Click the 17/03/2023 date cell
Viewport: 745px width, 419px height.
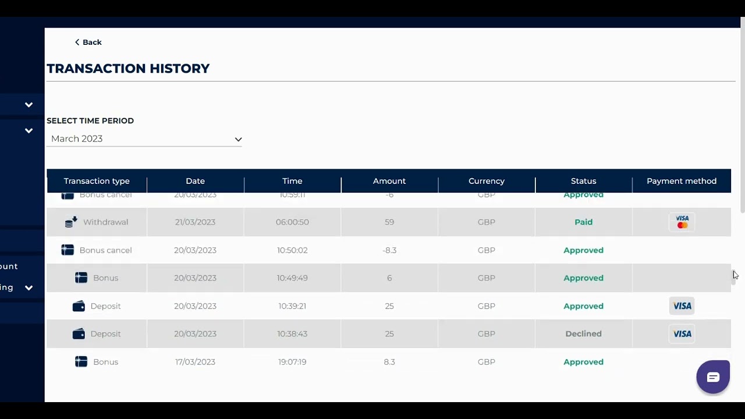(195, 362)
